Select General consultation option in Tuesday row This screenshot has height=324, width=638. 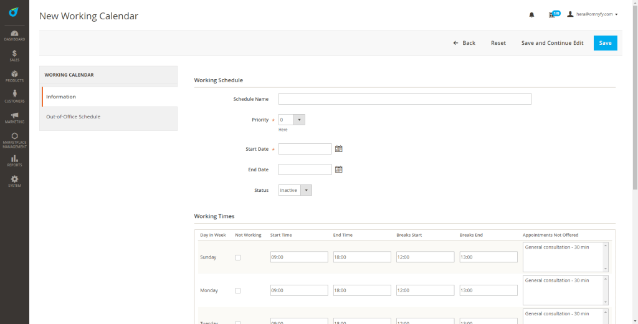(557, 314)
